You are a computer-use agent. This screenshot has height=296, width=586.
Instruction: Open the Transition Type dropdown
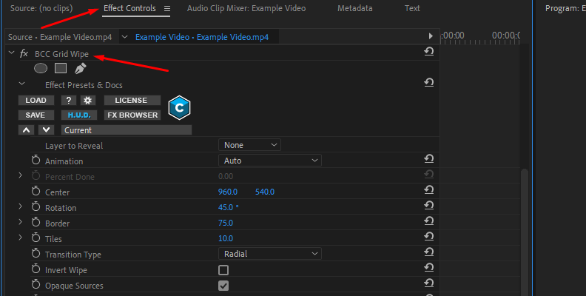click(269, 254)
